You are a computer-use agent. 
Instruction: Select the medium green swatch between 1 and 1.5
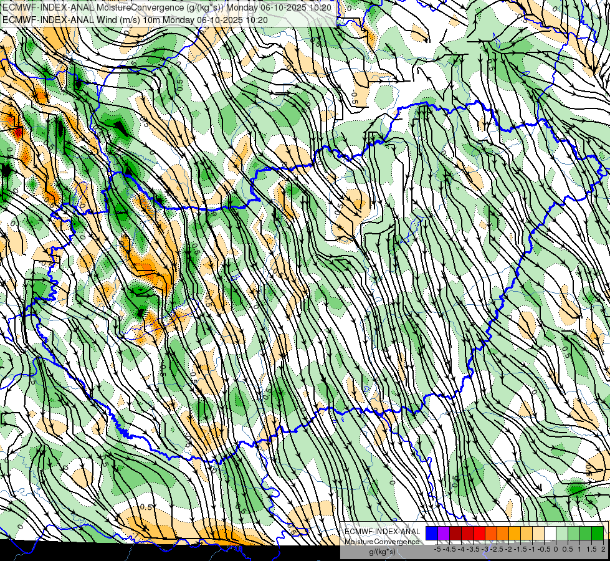click(x=586, y=534)
